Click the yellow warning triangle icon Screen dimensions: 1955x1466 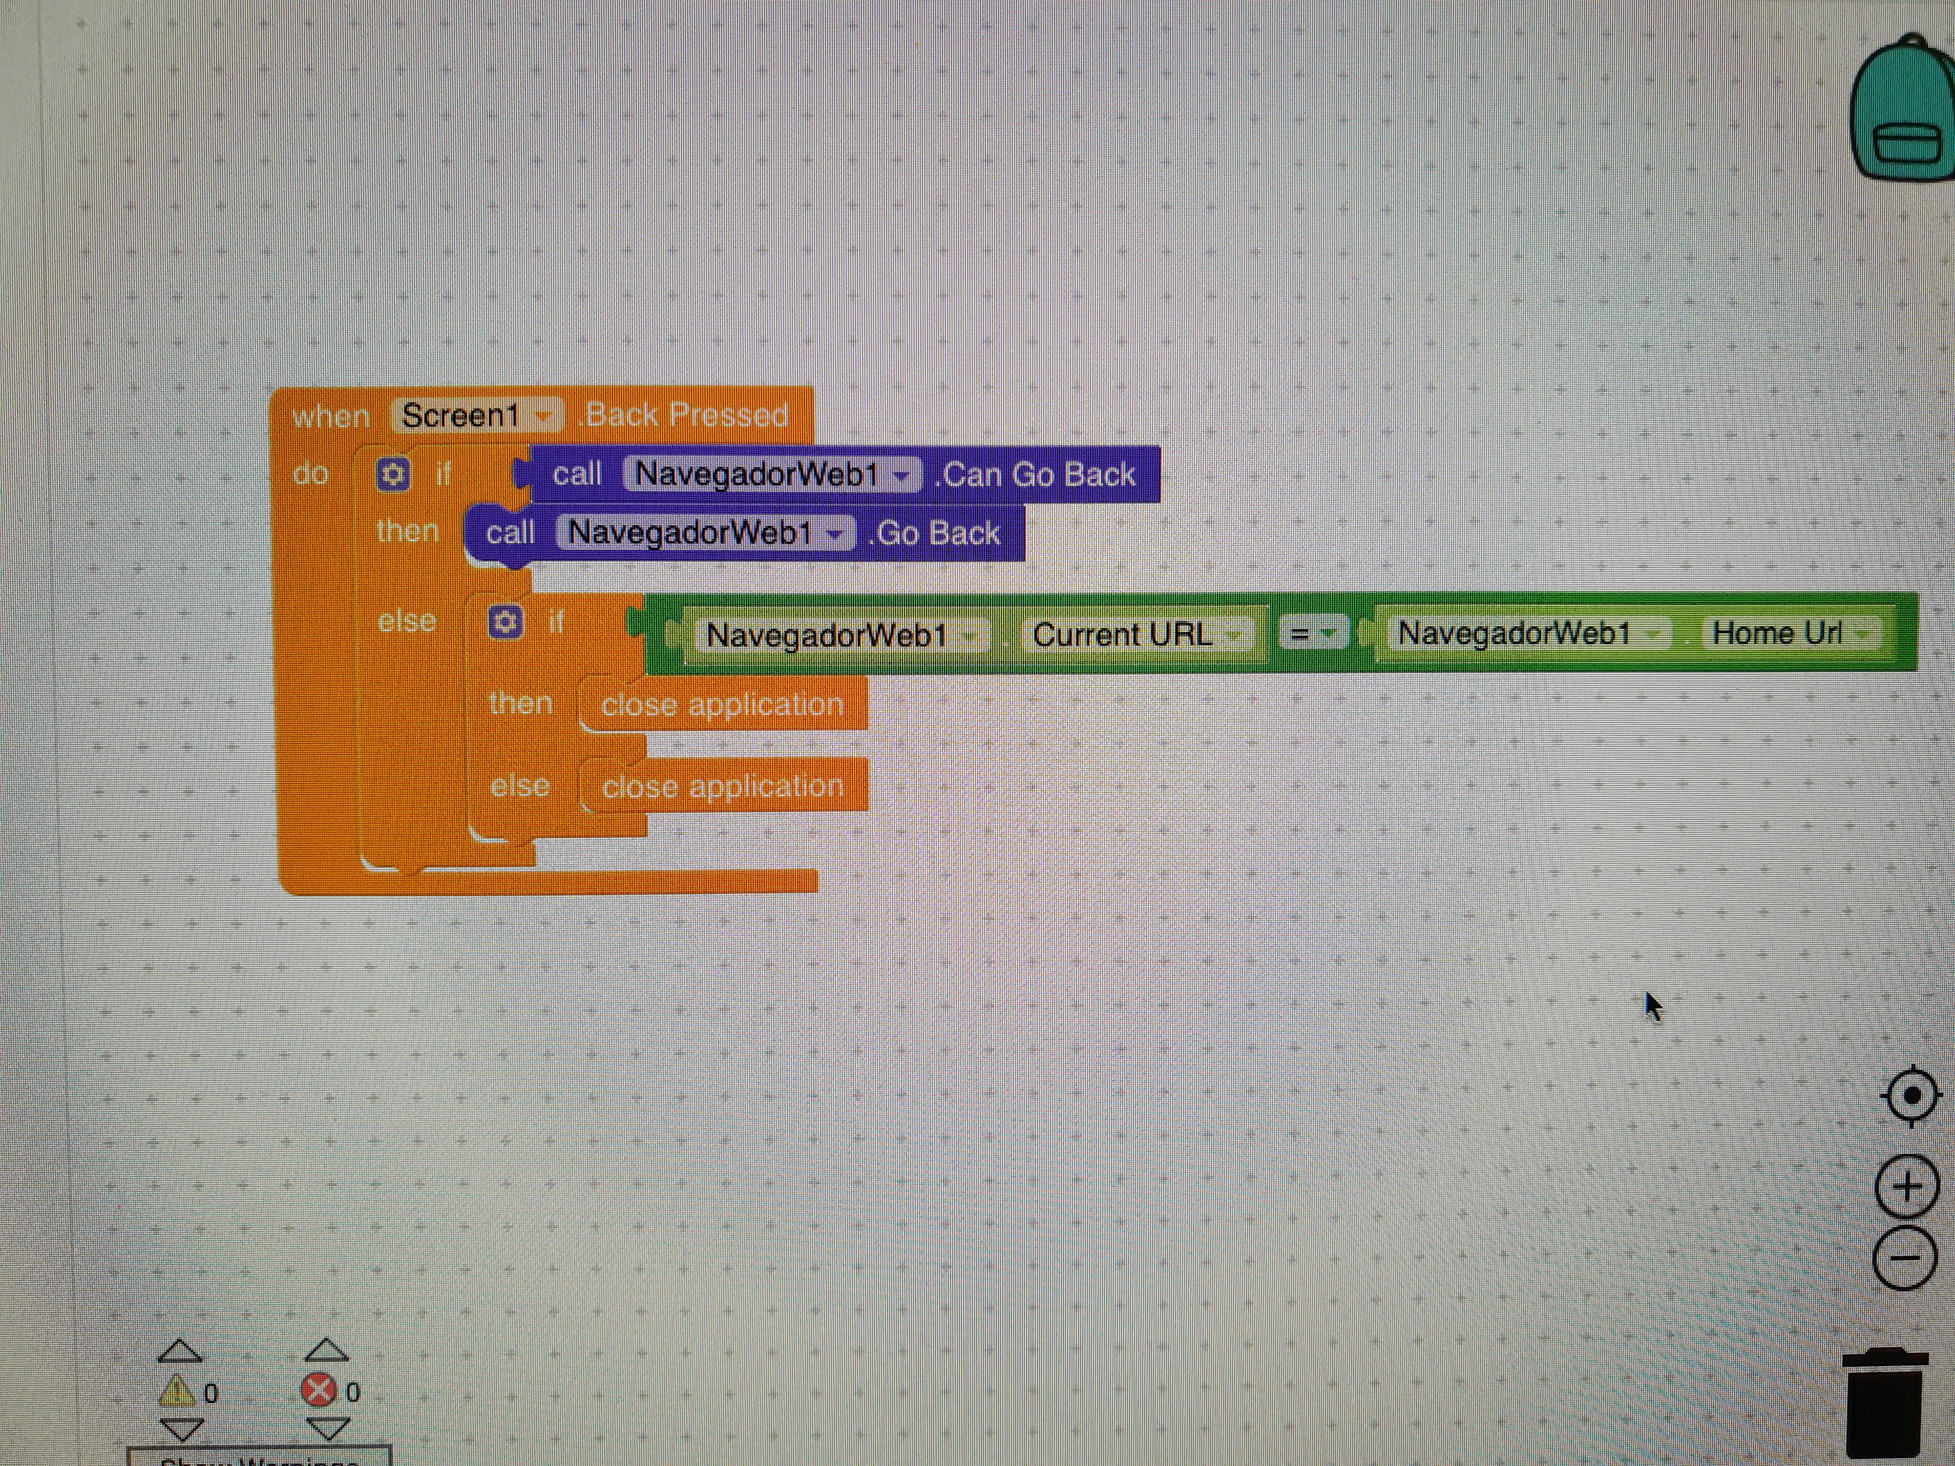pos(177,1392)
